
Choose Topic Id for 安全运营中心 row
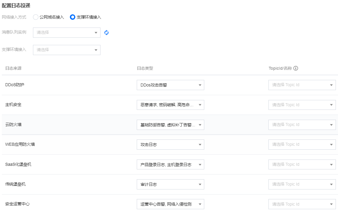[302, 204]
